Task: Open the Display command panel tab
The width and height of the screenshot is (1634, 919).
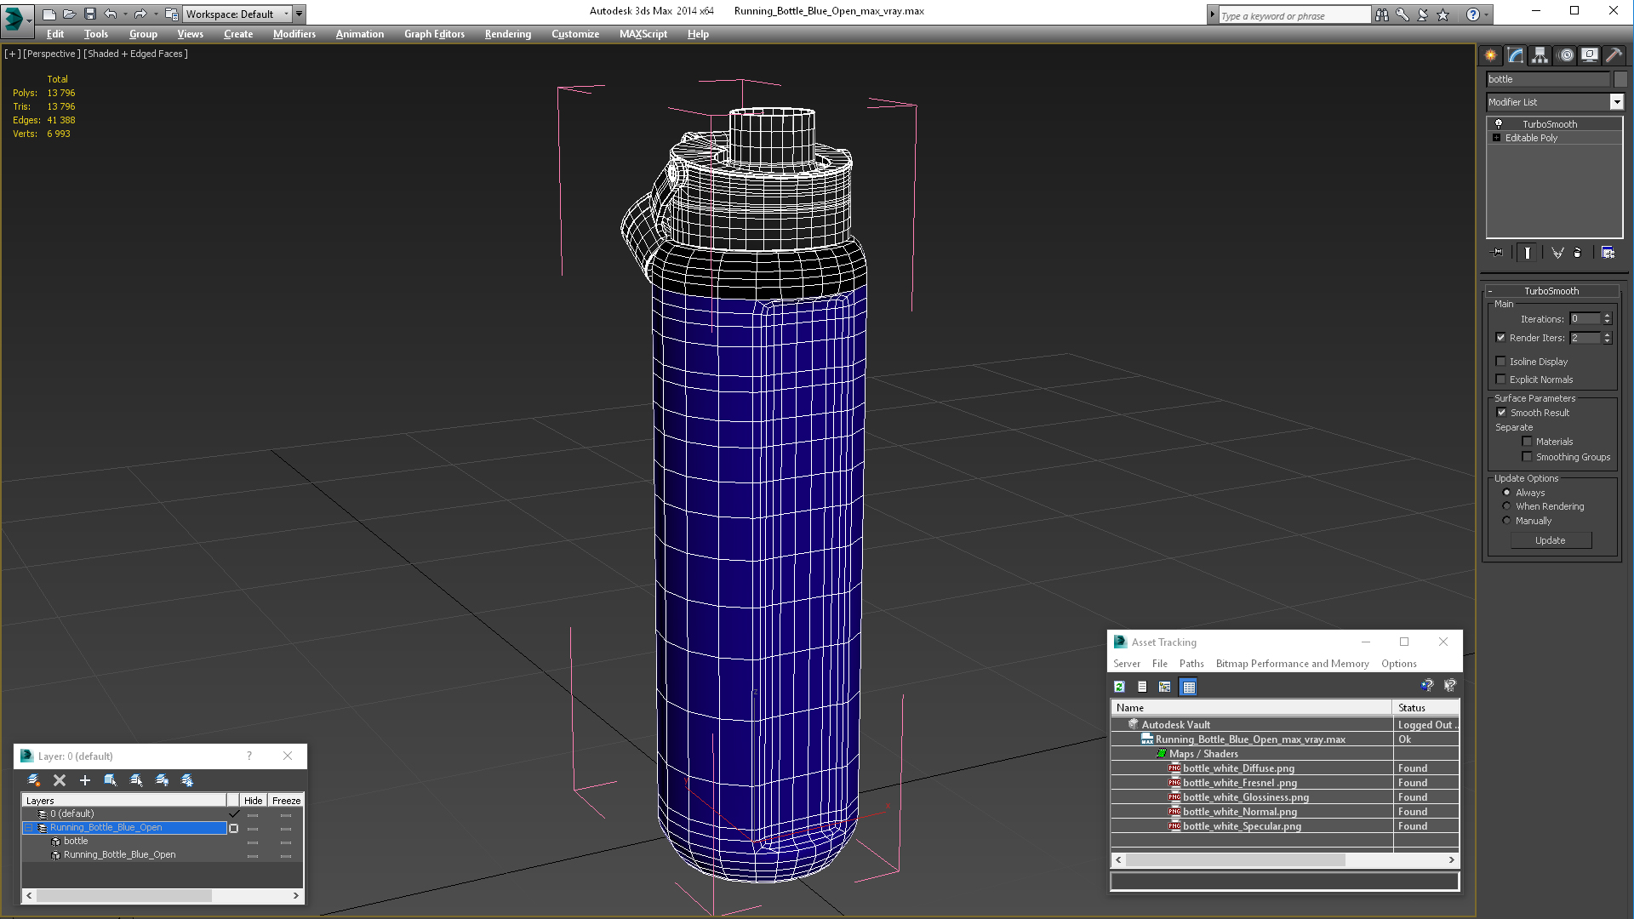Action: click(1590, 55)
